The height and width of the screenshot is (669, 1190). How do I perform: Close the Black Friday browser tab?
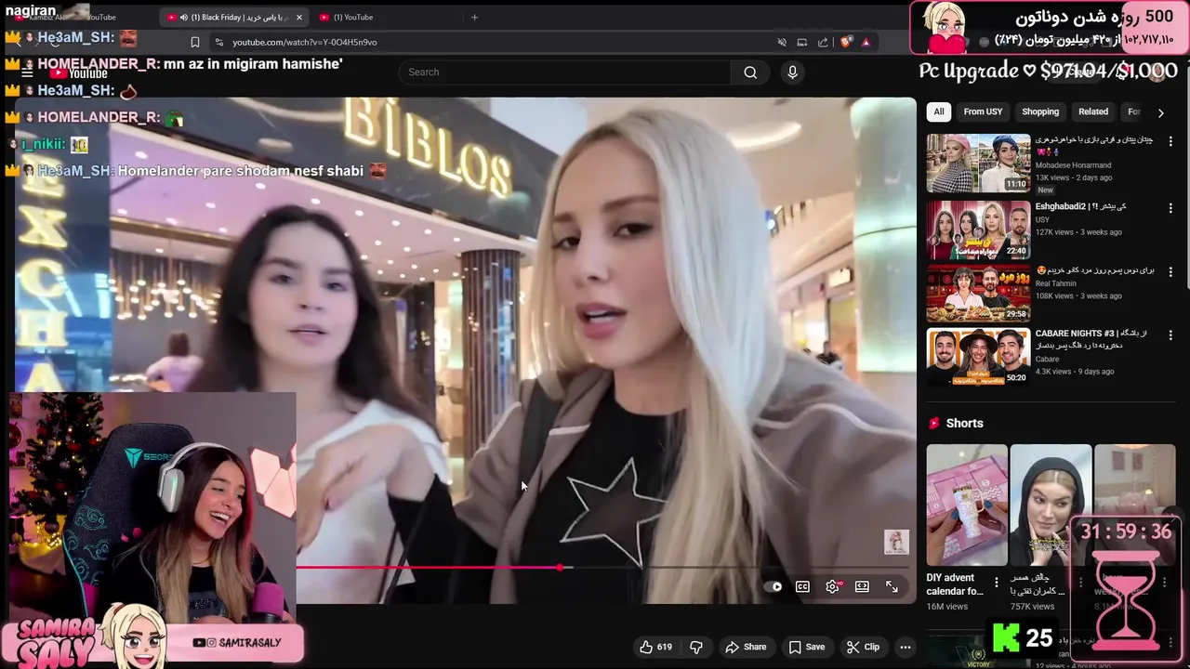click(298, 17)
